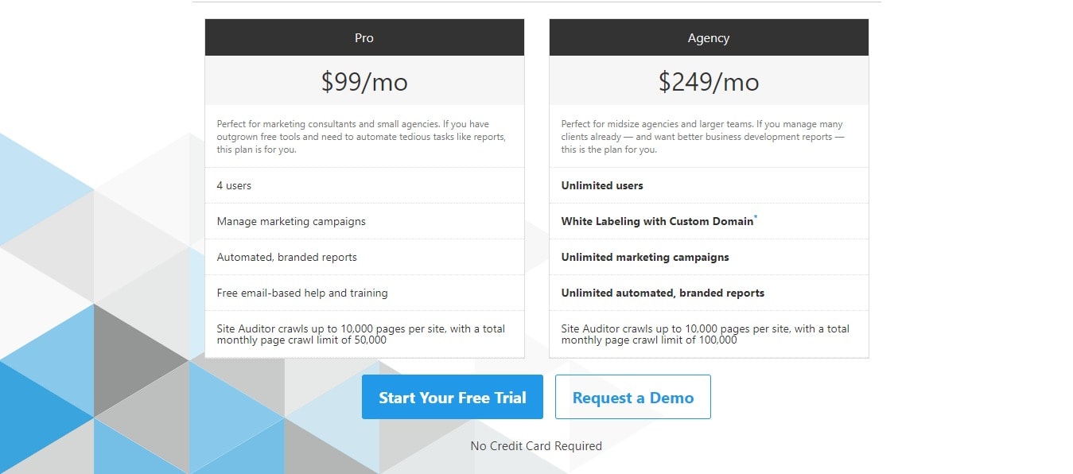Click the $99/mo price

364,81
